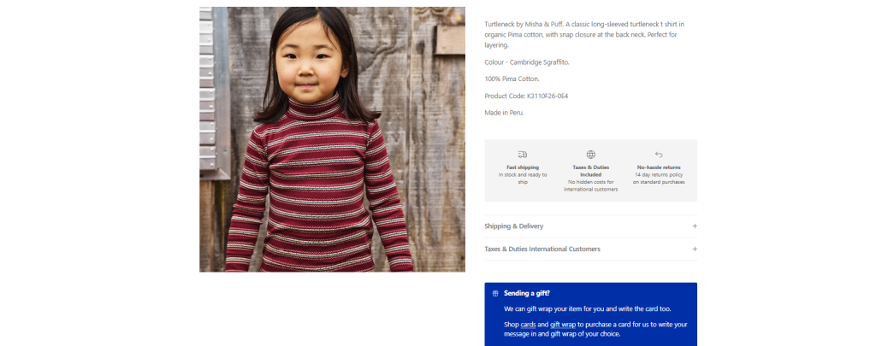The height and width of the screenshot is (346, 876).
Task: Open the gift wrap link in gift banner
Action: tap(563, 325)
